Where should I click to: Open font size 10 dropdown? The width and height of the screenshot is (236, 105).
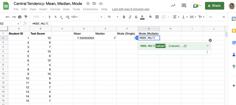pyautogui.click(x=113, y=17)
